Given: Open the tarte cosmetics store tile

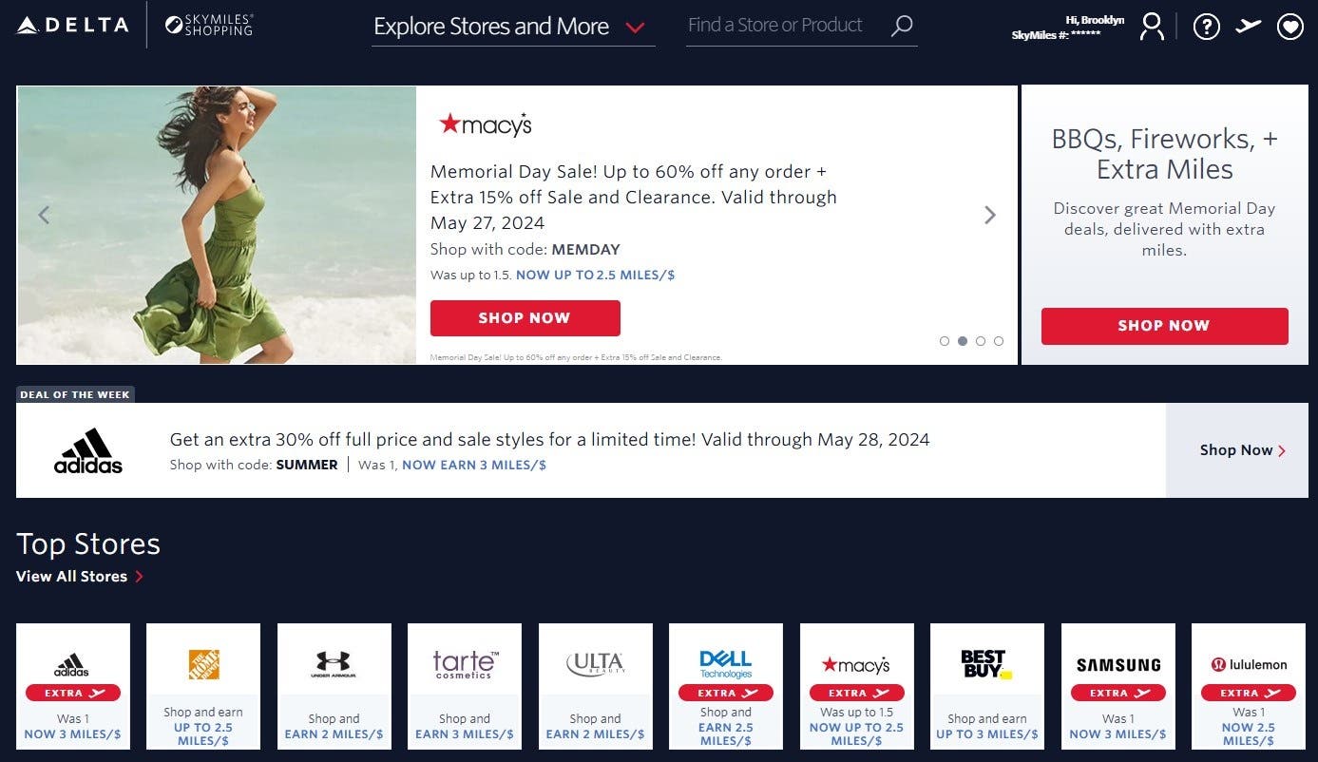Looking at the screenshot, I should [465, 687].
